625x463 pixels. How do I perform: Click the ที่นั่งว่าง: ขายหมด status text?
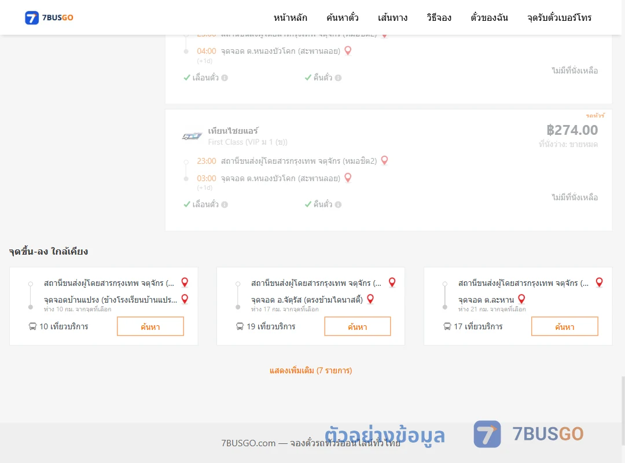(x=568, y=144)
